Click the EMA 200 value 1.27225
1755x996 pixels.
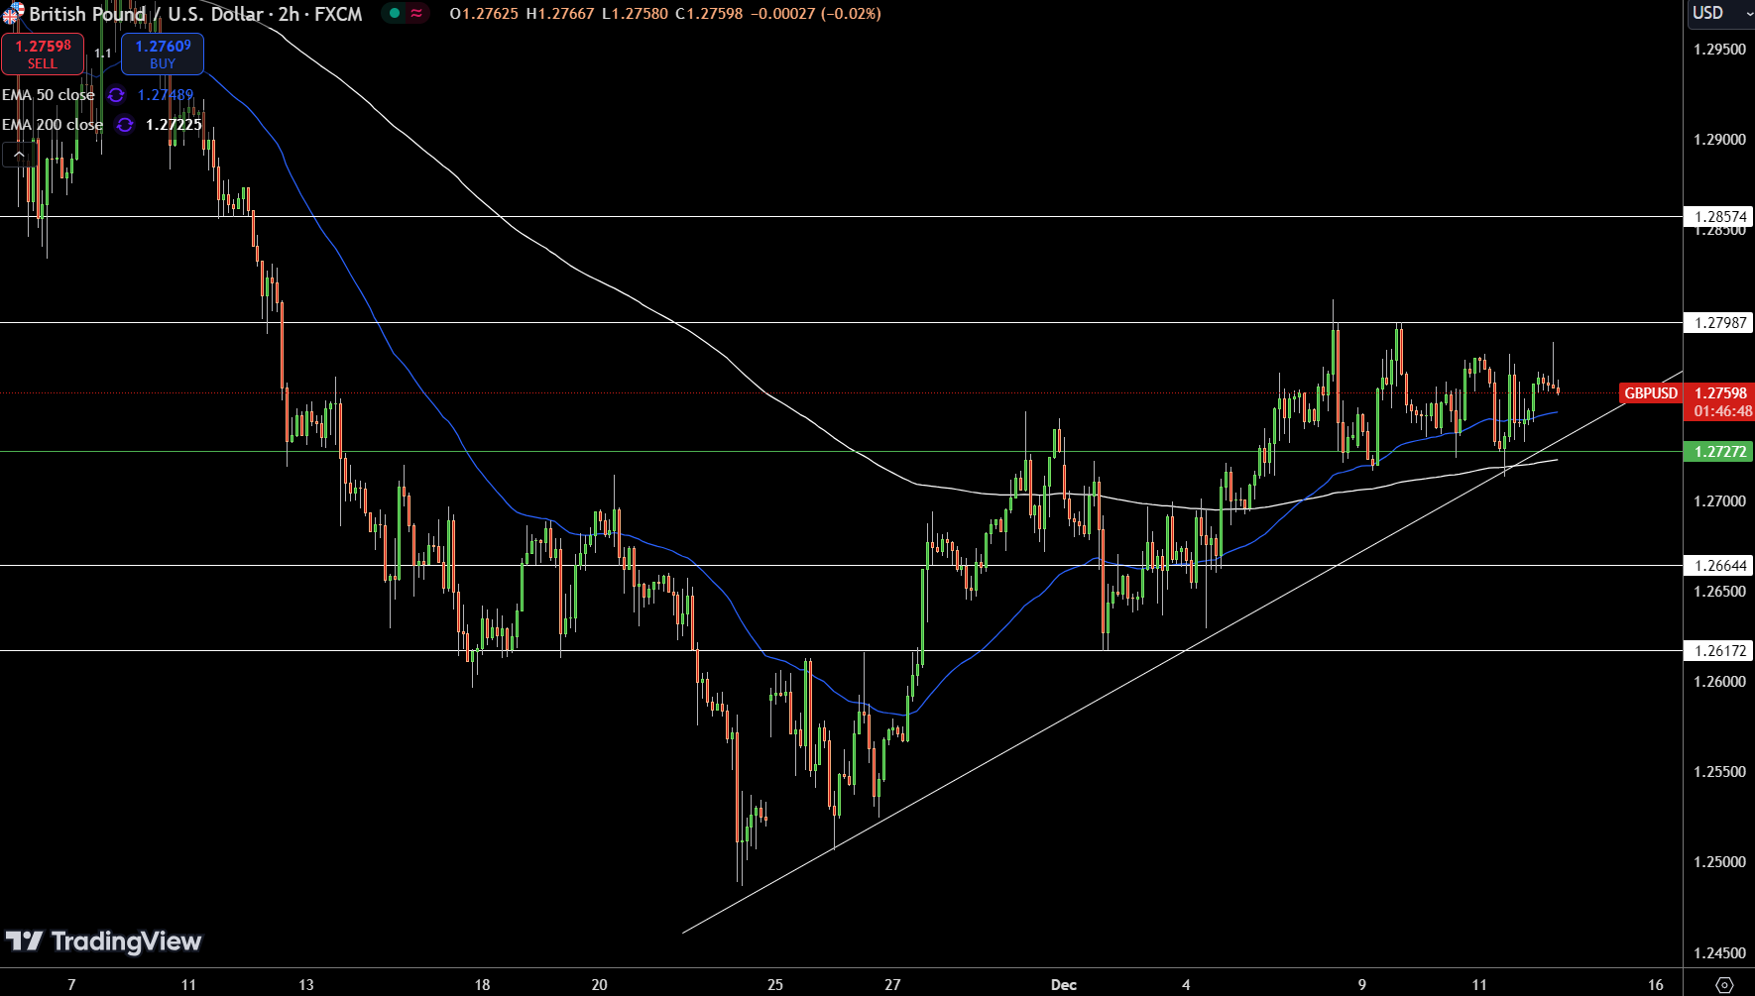(x=174, y=125)
